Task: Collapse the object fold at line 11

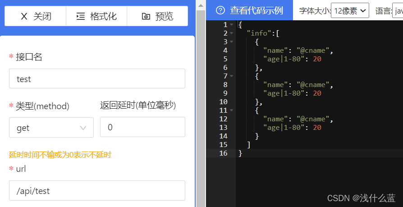Action: coord(232,110)
